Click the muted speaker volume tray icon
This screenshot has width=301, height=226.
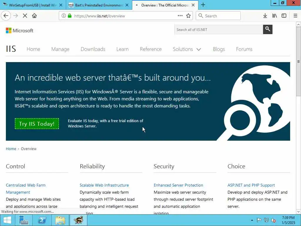coord(273,220)
